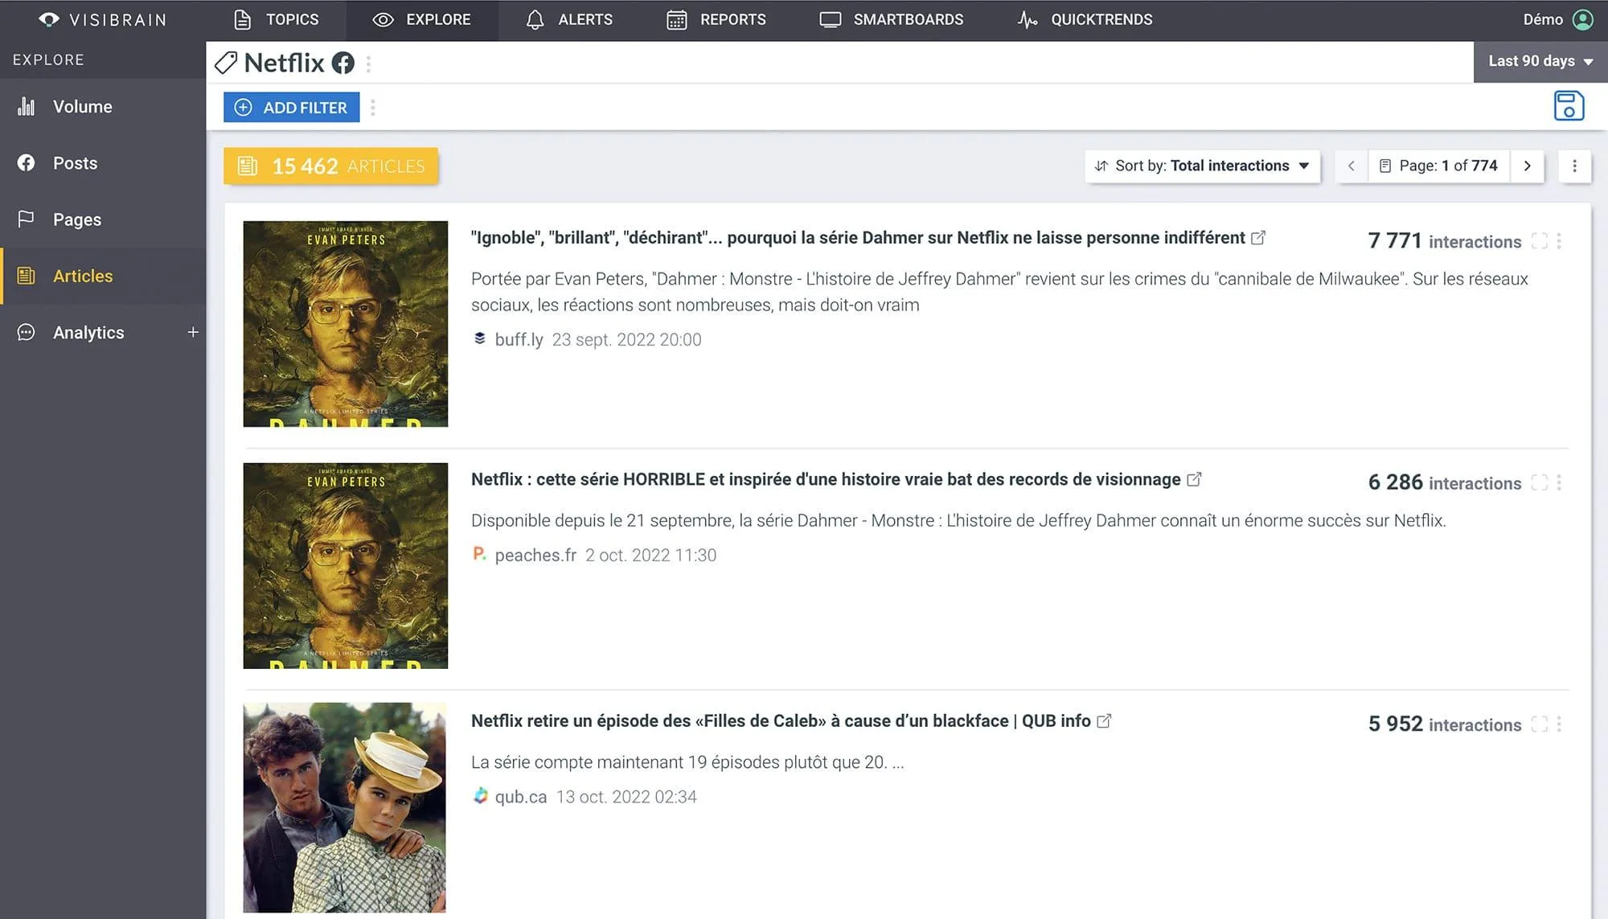The image size is (1608, 919).
Task: Select Volume in the sidebar
Action: click(103, 106)
